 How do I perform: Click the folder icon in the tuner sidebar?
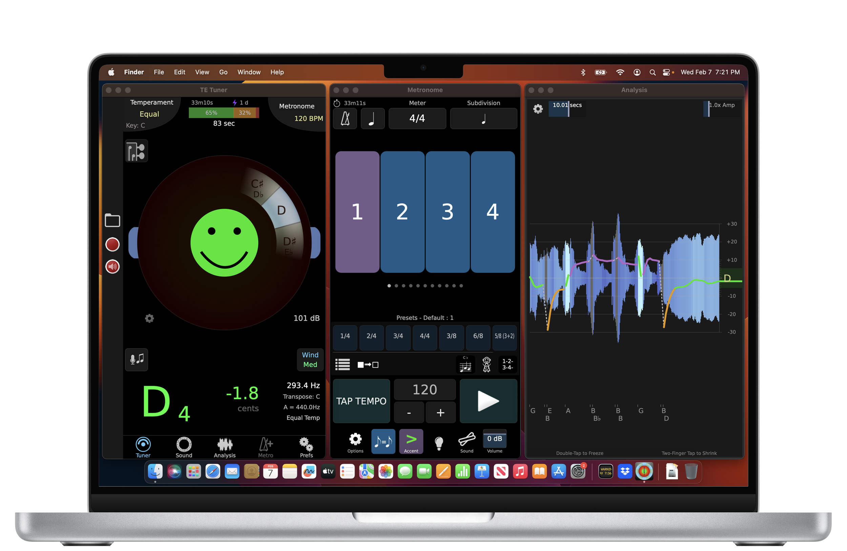(x=112, y=221)
